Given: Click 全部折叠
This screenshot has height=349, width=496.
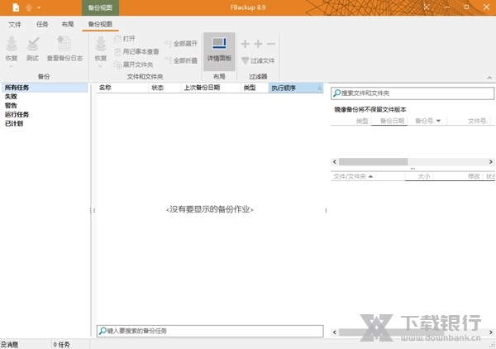Looking at the screenshot, I should click(181, 60).
